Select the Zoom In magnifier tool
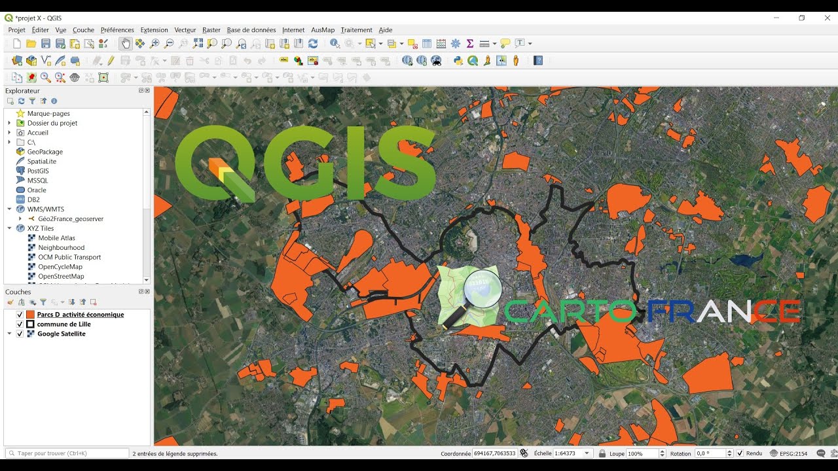This screenshot has height=471, width=838. (x=155, y=44)
